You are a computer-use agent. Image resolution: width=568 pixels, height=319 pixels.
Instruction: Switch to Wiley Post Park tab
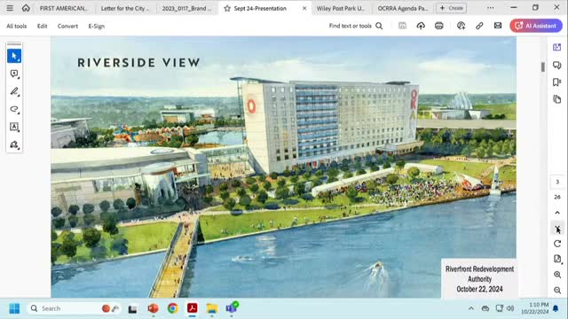pyautogui.click(x=341, y=8)
